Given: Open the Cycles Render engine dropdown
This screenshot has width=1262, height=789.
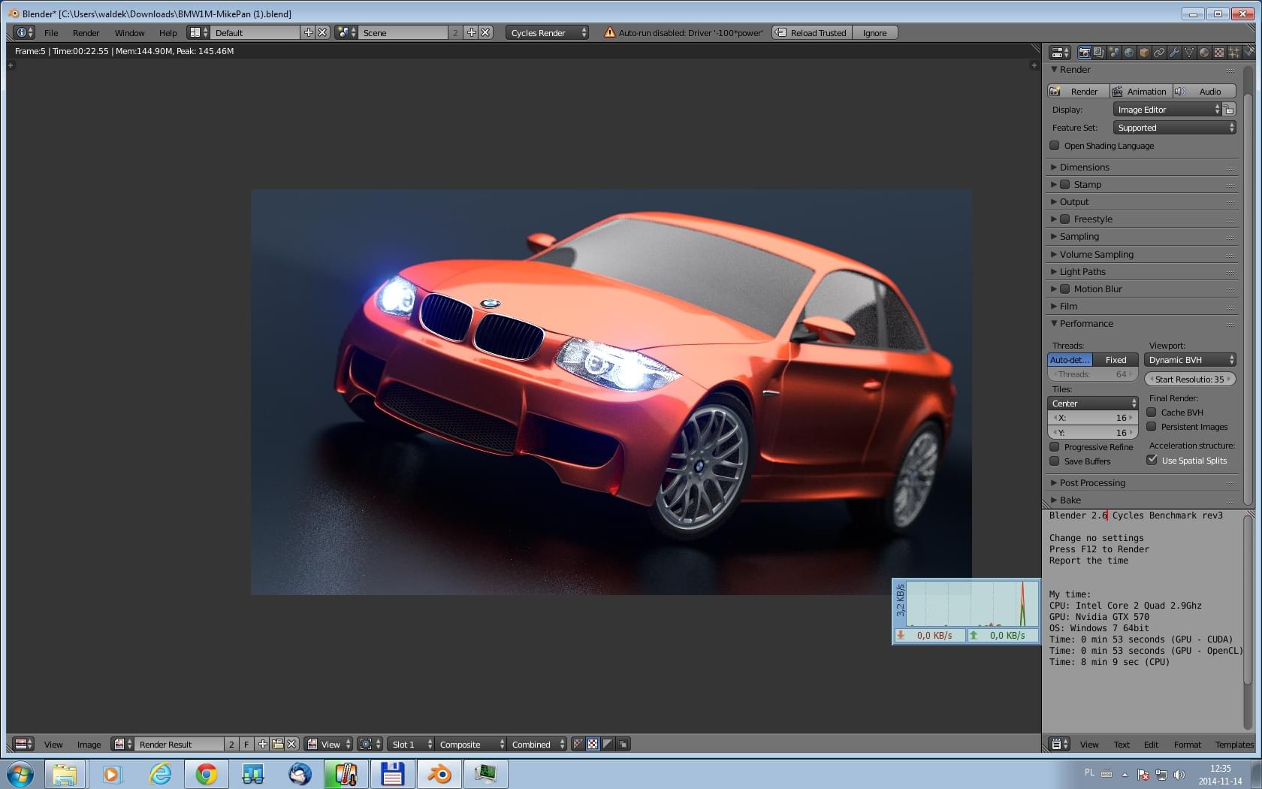Looking at the screenshot, I should click(x=547, y=33).
